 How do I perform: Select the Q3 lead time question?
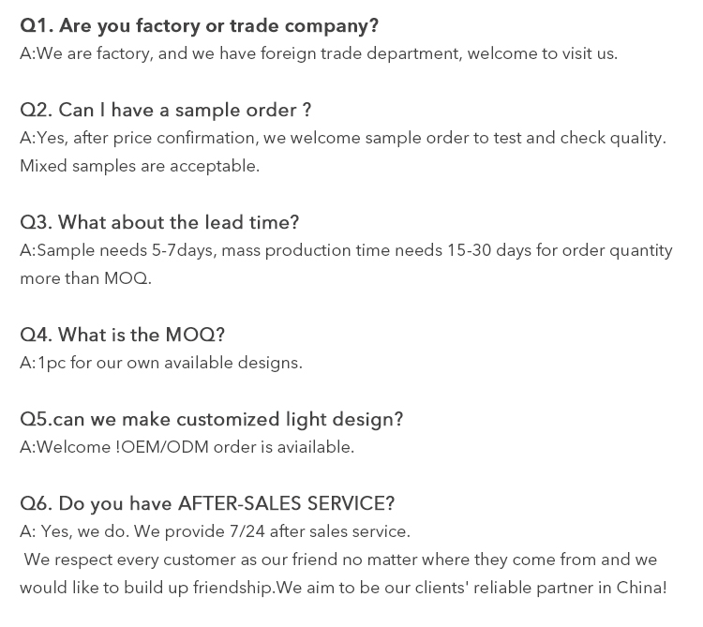pyautogui.click(x=159, y=222)
